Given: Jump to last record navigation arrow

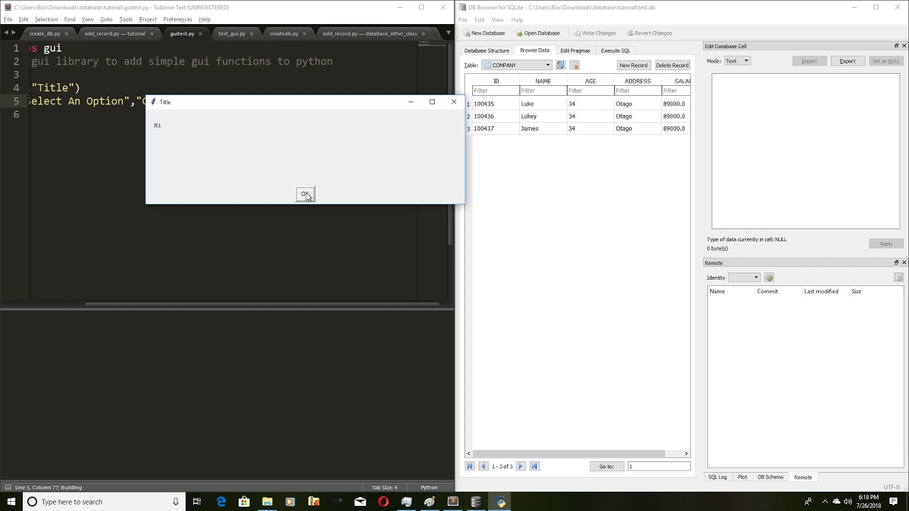Looking at the screenshot, I should (535, 466).
